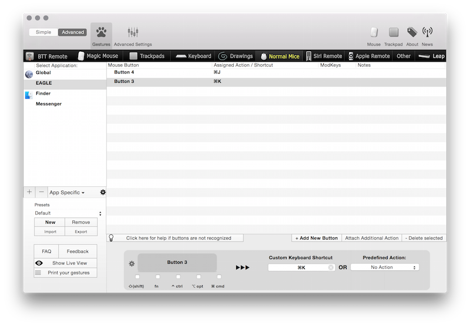Image resolution: width=470 pixels, height=326 pixels.
Task: Click the Mouse icon in toolbar
Action: click(374, 33)
